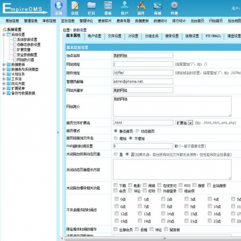Open 管理评论 in the shortcut bar
The width and height of the screenshot is (241, 241).
tap(87, 21)
